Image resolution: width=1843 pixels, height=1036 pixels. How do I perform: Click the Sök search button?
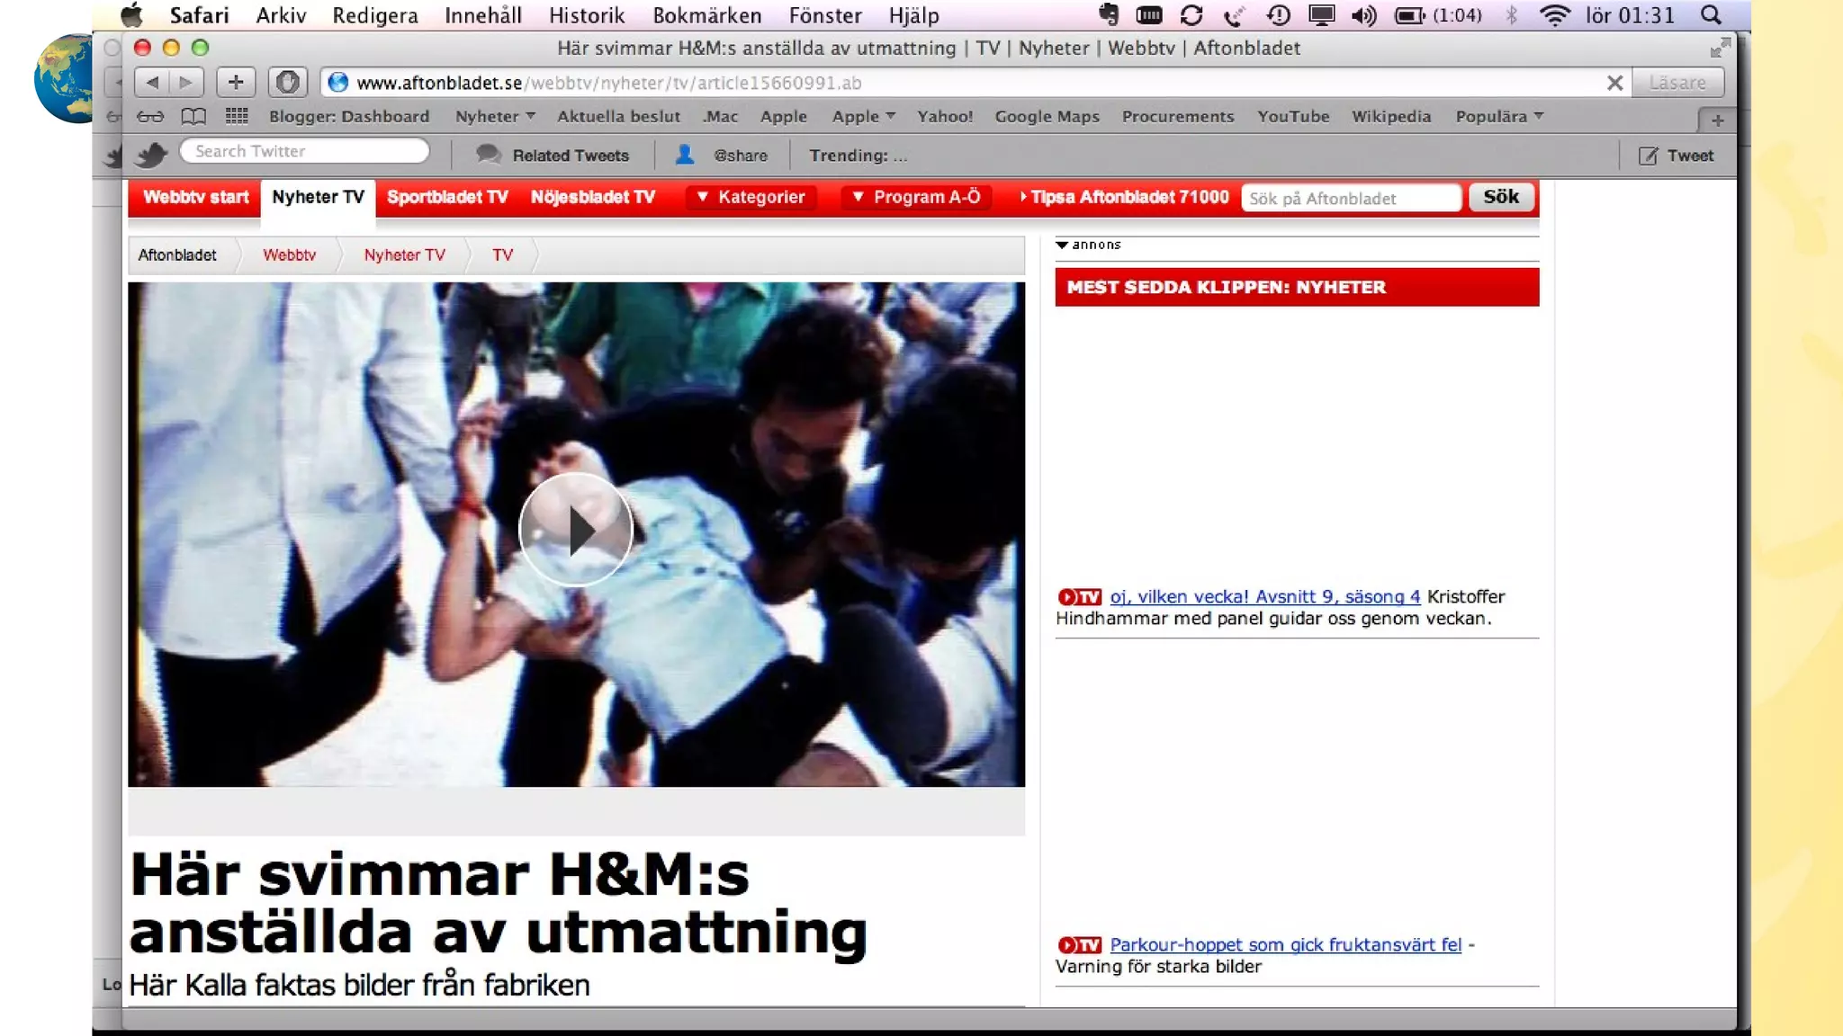1500,197
